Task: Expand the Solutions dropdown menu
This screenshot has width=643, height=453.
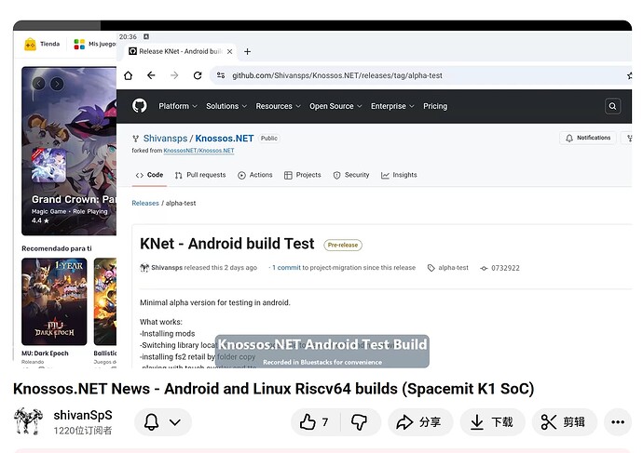Action: (x=226, y=106)
